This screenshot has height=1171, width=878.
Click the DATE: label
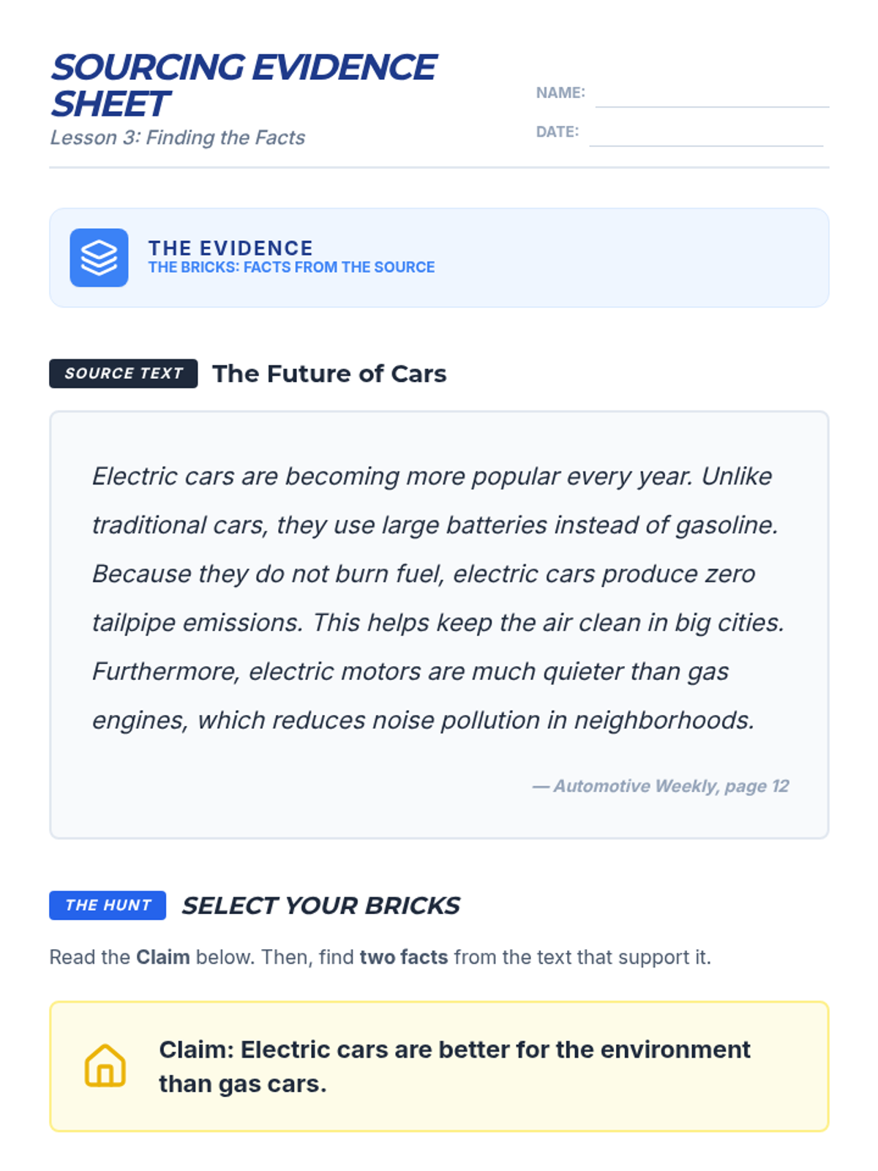[558, 132]
